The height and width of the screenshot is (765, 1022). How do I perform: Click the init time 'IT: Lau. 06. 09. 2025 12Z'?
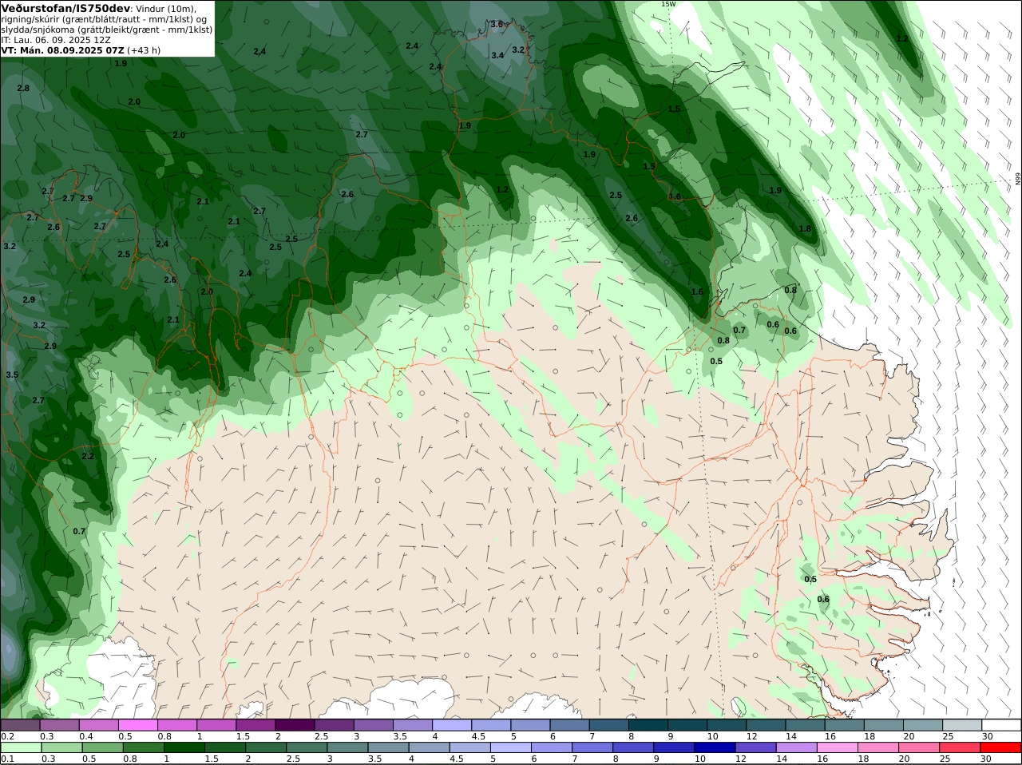[x=56, y=39]
